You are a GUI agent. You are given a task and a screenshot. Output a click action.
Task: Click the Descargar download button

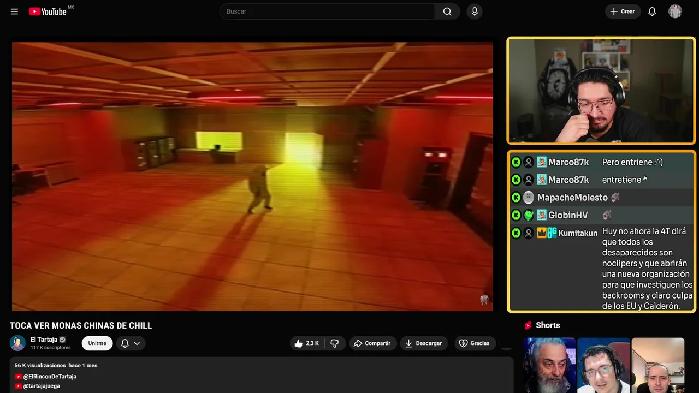pyautogui.click(x=424, y=343)
